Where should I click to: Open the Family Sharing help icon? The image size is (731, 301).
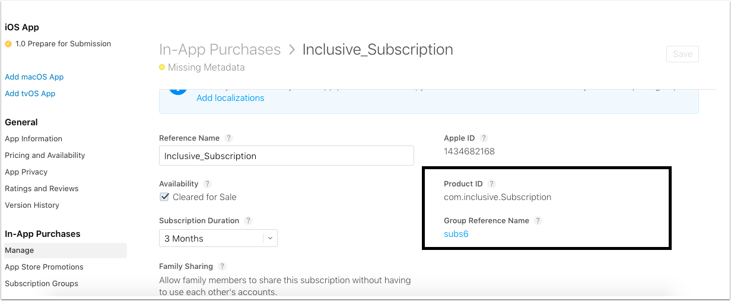pos(223,267)
